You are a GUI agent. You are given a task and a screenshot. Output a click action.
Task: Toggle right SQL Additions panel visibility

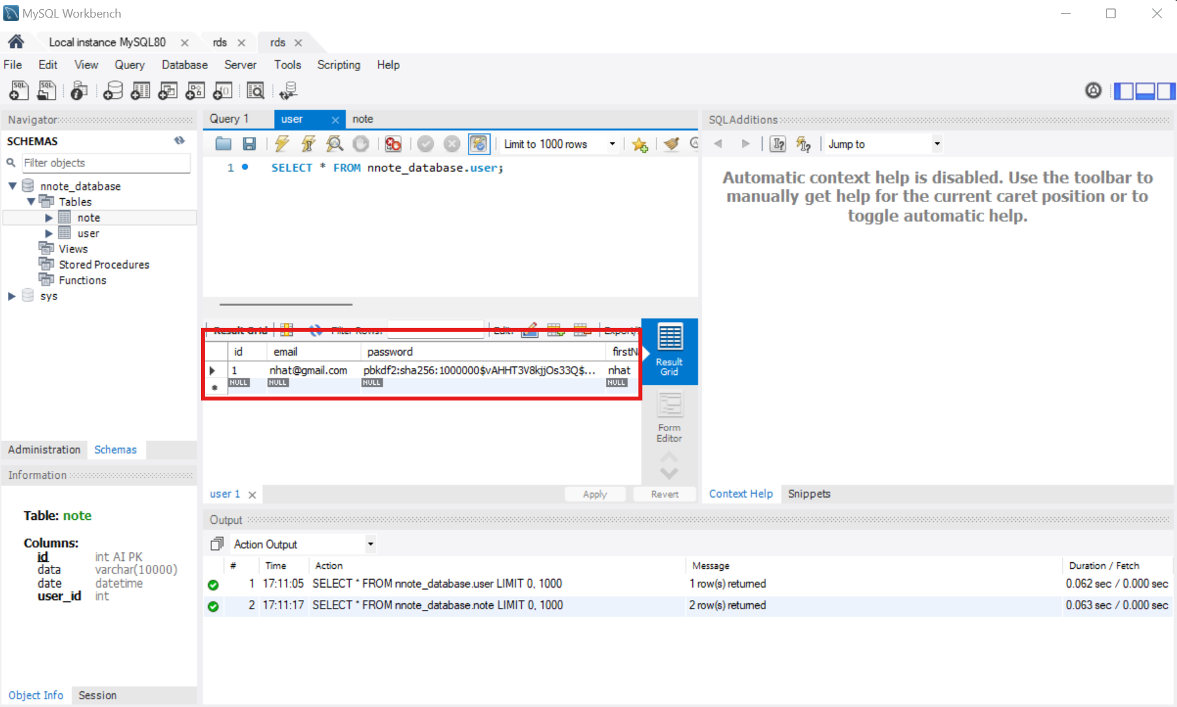[x=1166, y=91]
